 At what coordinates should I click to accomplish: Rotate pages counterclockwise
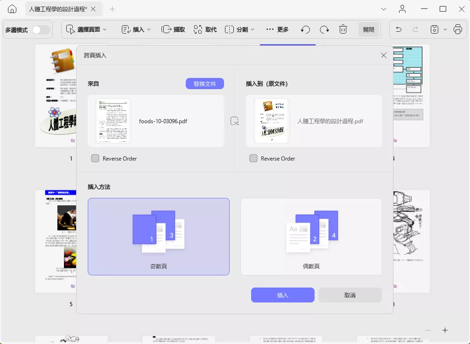coord(305,29)
